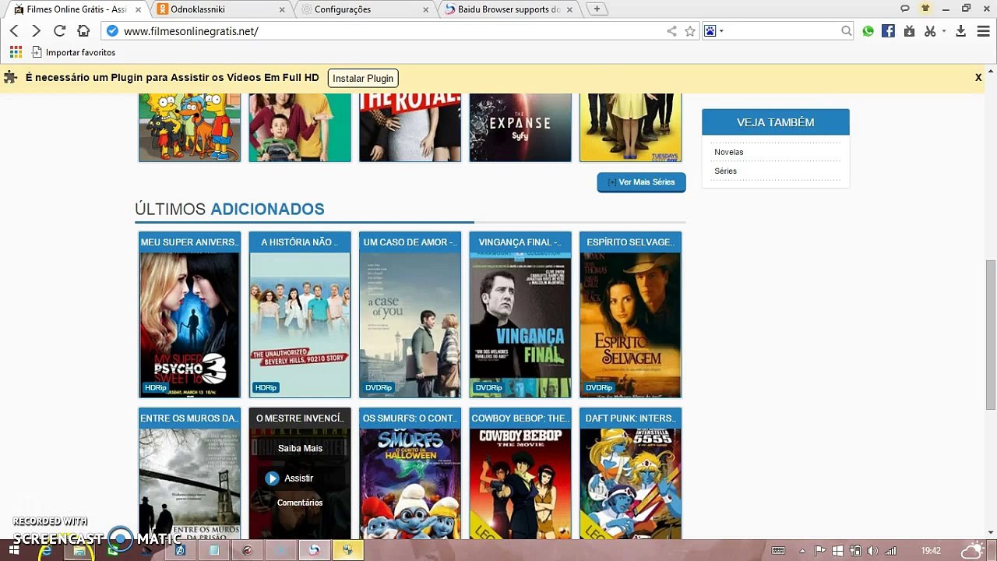Reload the page with the refresh icon

point(59,31)
